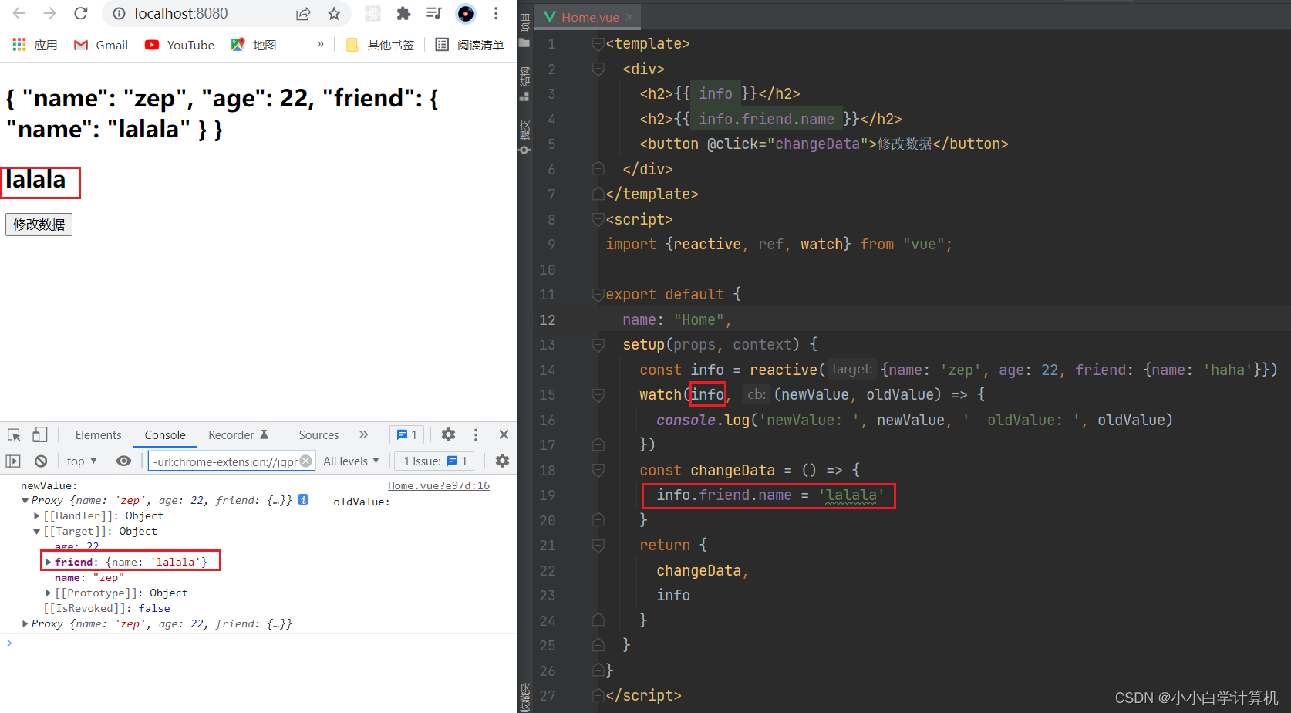Image resolution: width=1291 pixels, height=713 pixels.
Task: Toggle the device toolbar in DevTools
Action: (40, 434)
